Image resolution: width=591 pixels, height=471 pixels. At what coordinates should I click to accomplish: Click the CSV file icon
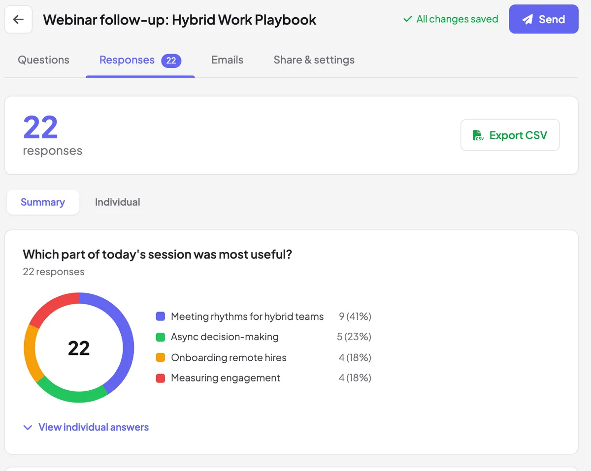click(x=478, y=135)
